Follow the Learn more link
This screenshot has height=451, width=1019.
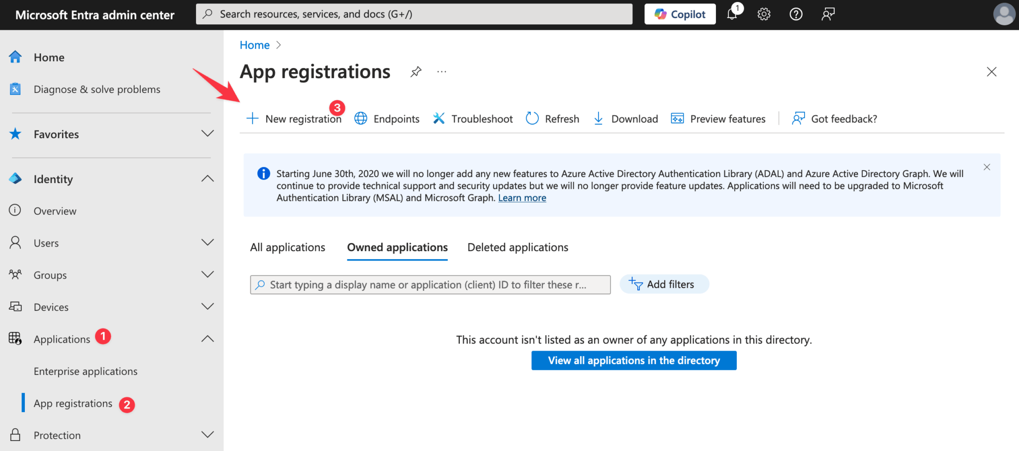click(522, 198)
